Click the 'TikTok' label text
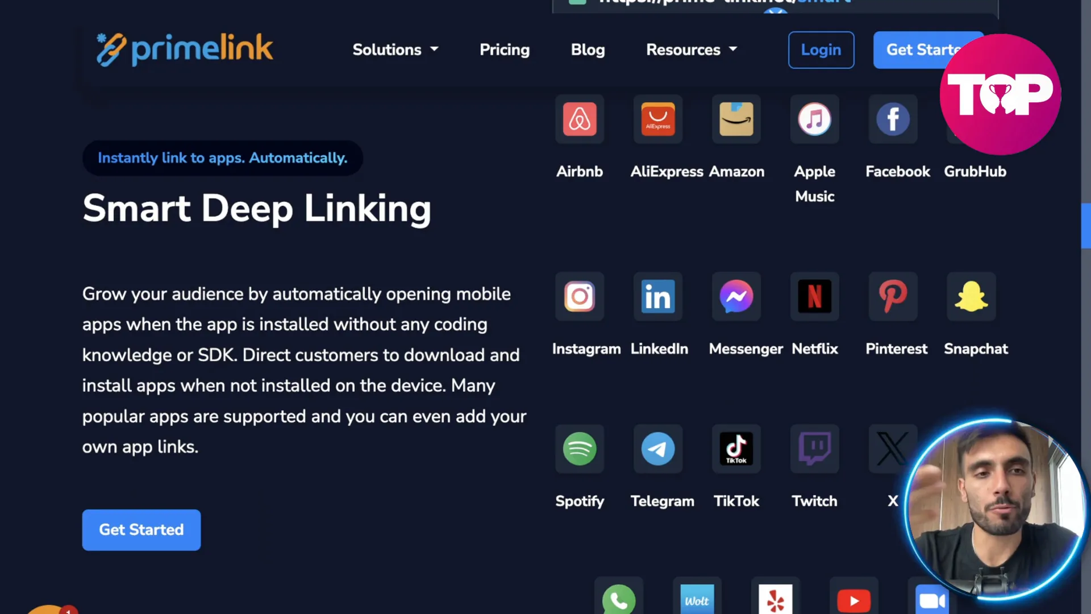 [x=736, y=501]
